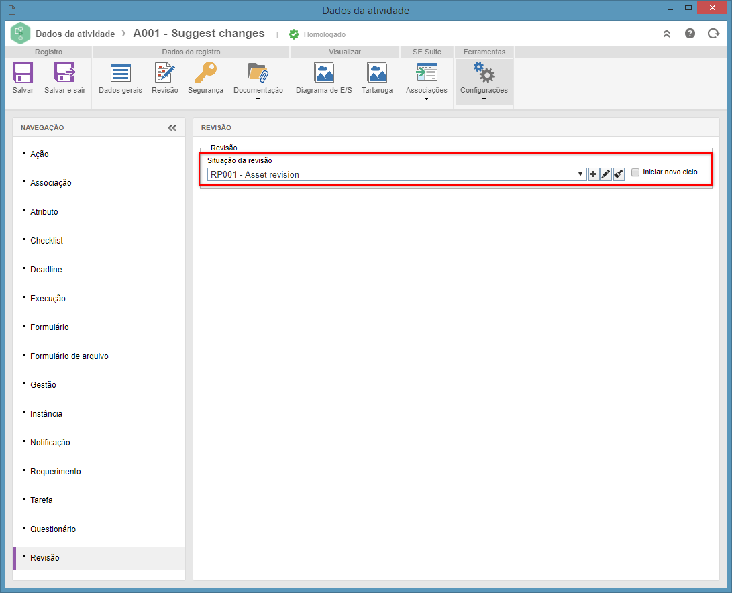Edit revision status with pencil icon
Image resolution: width=732 pixels, height=593 pixels.
(606, 174)
